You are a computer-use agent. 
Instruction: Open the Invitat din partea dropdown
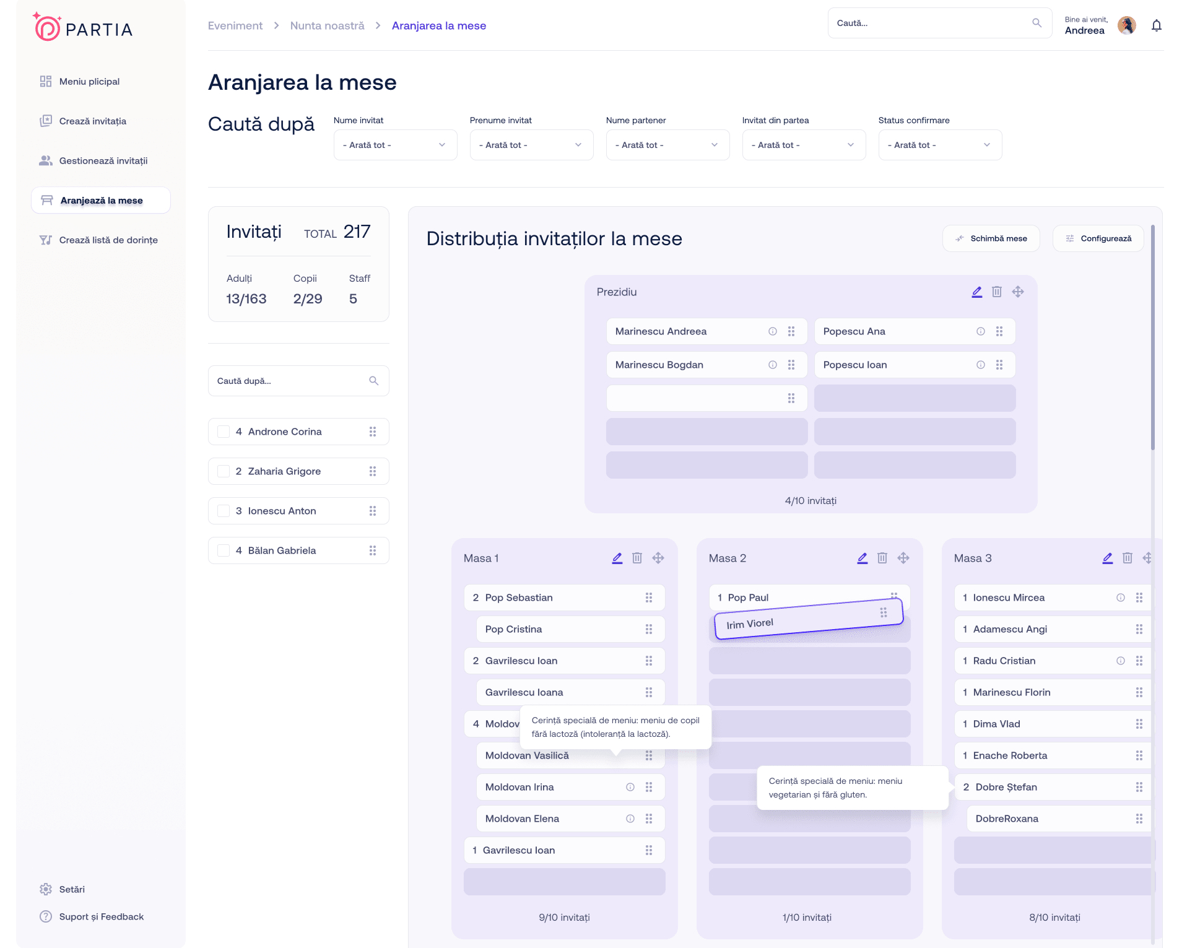tap(804, 145)
